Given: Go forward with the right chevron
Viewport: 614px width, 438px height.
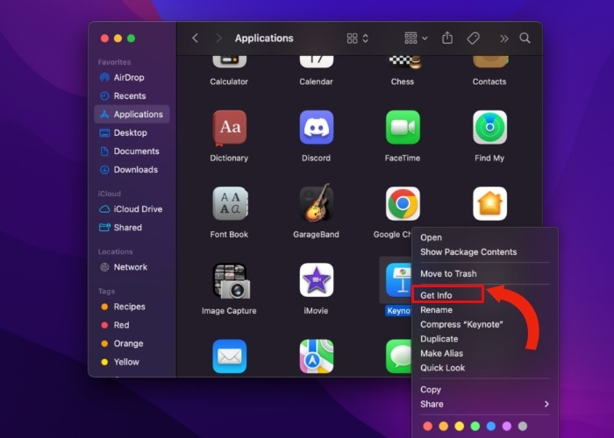Looking at the screenshot, I should pyautogui.click(x=218, y=38).
